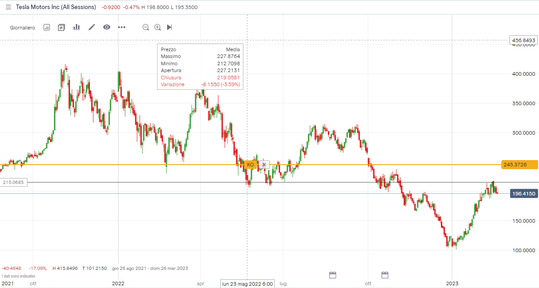Toggle the eye visibility icon
This screenshot has width=539, height=288.
coord(107,27)
